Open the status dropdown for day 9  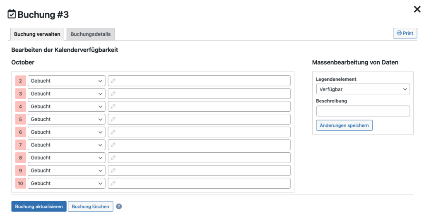click(66, 171)
